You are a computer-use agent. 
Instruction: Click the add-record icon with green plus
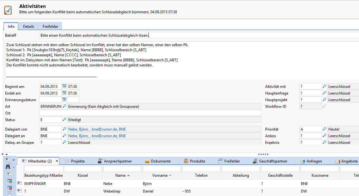point(9,181)
